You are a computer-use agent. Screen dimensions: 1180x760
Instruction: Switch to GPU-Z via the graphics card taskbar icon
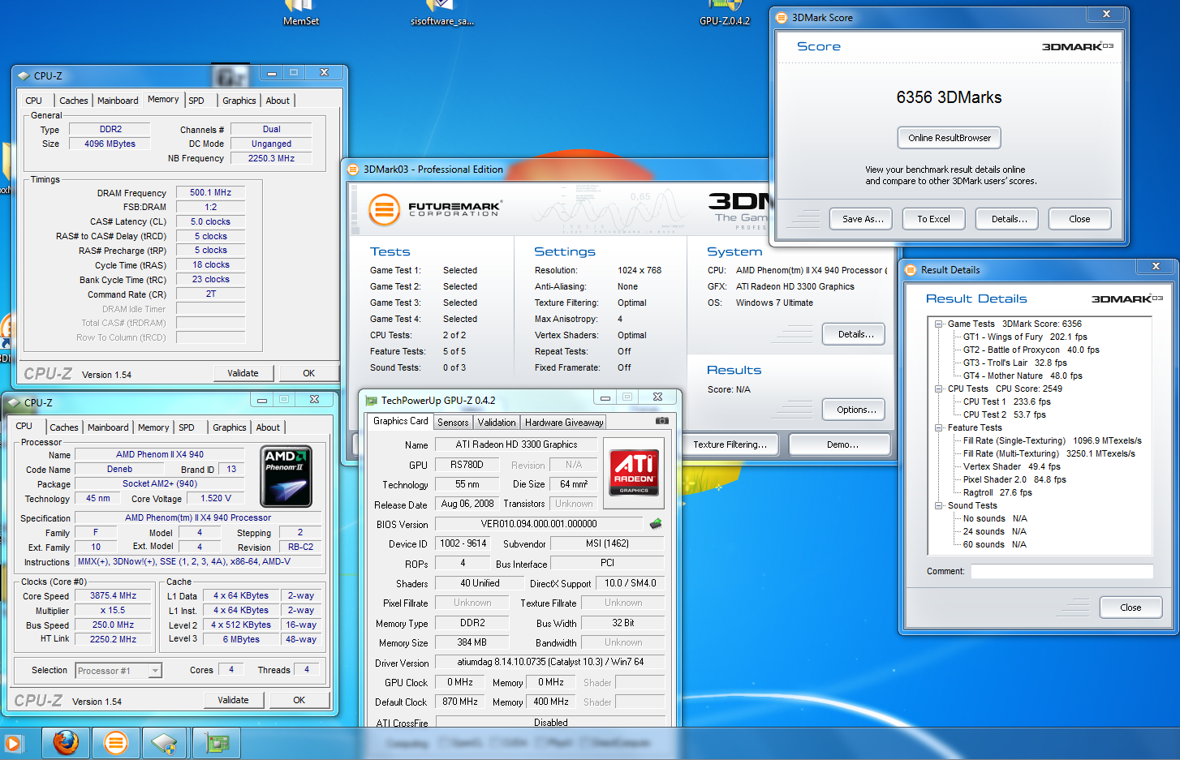217,743
